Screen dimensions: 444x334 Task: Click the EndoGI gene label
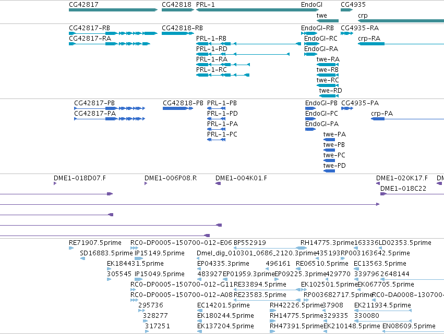click(x=311, y=5)
